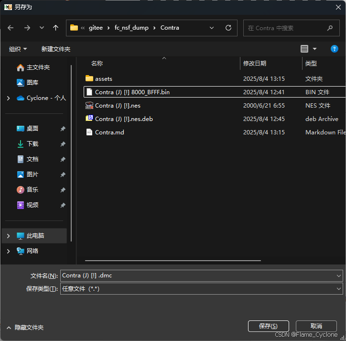Screen dimensions: 346x341
Task: Unpin 下载 using its pin icon
Action: click(63, 144)
